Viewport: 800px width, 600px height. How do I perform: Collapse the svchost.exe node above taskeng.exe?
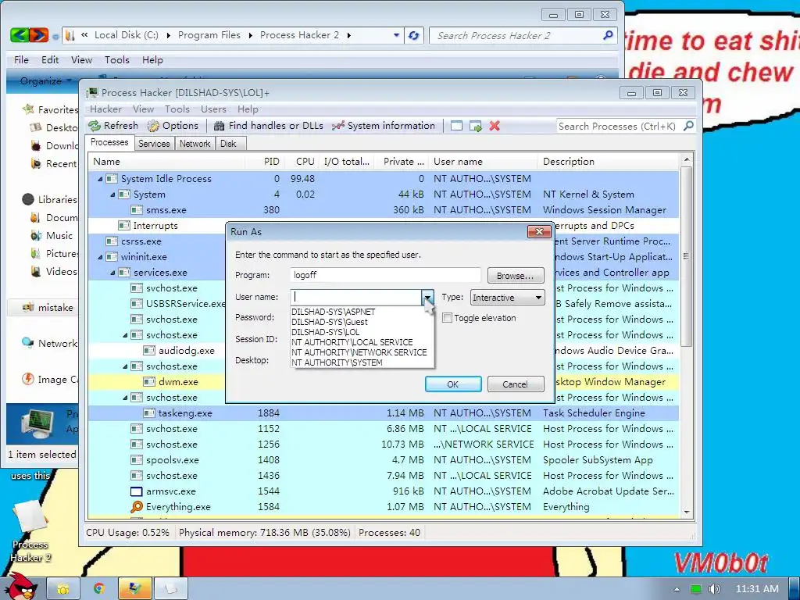point(126,398)
